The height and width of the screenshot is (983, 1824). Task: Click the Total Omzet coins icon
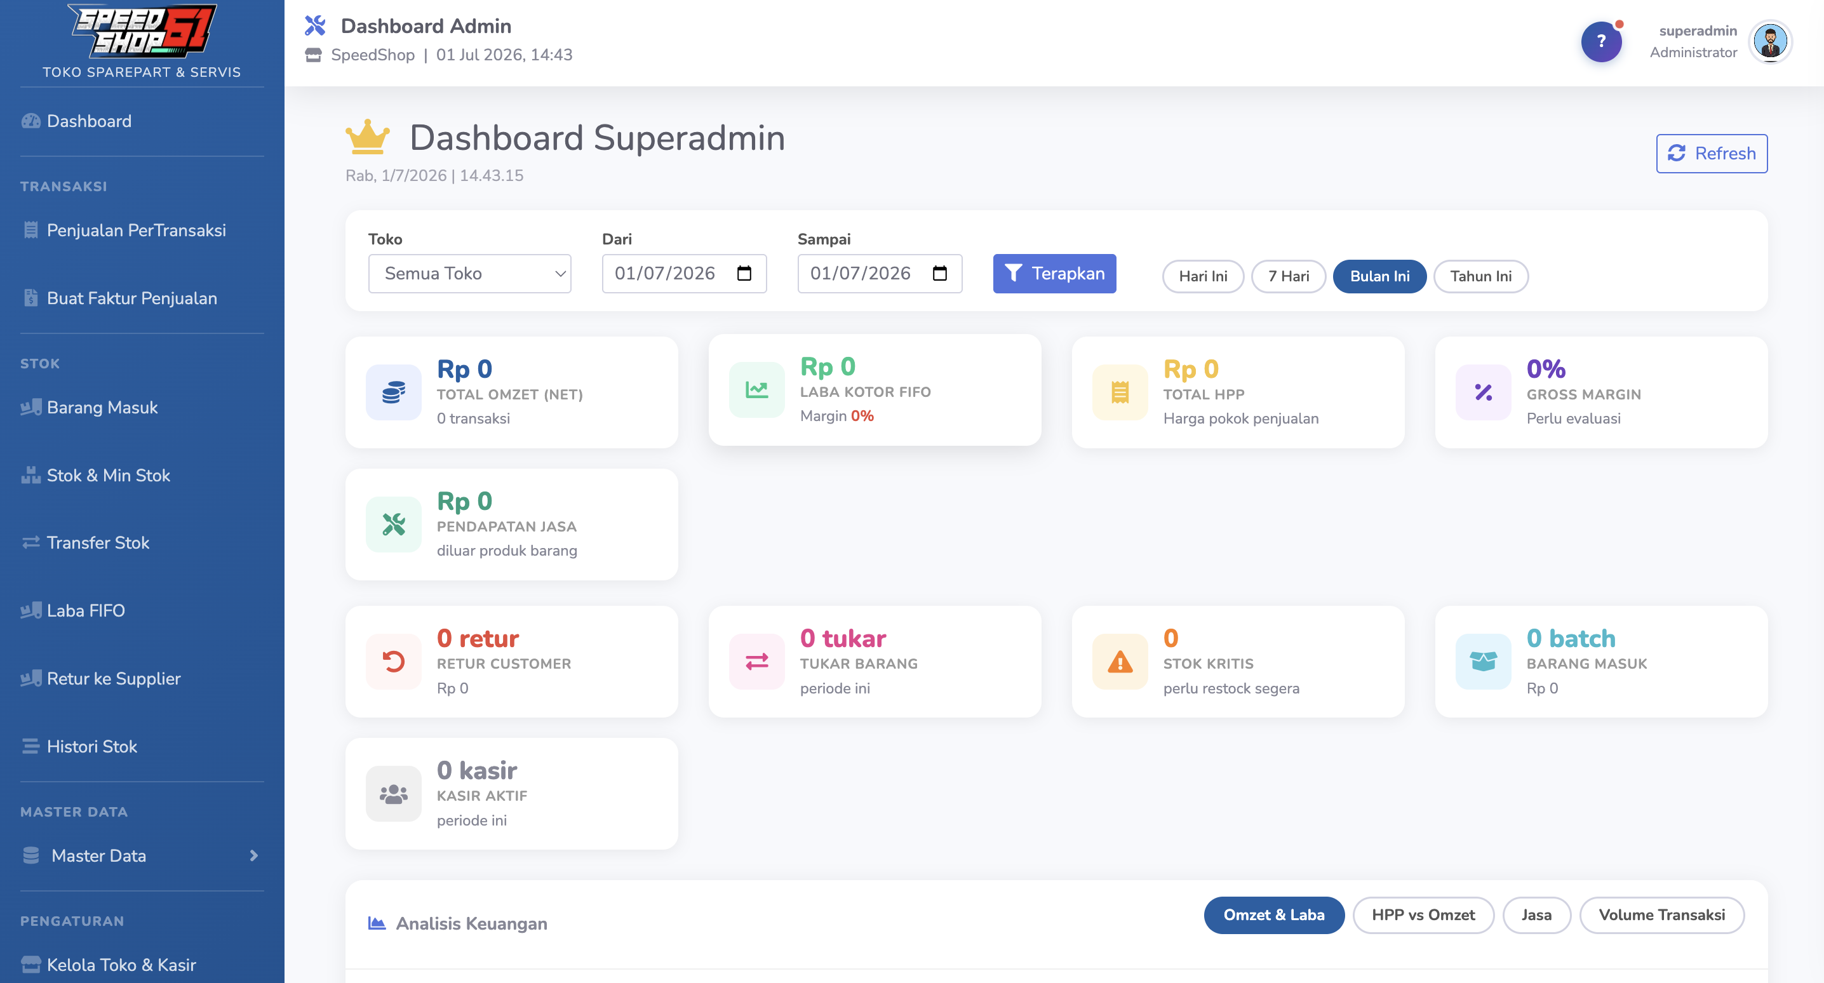coord(394,392)
